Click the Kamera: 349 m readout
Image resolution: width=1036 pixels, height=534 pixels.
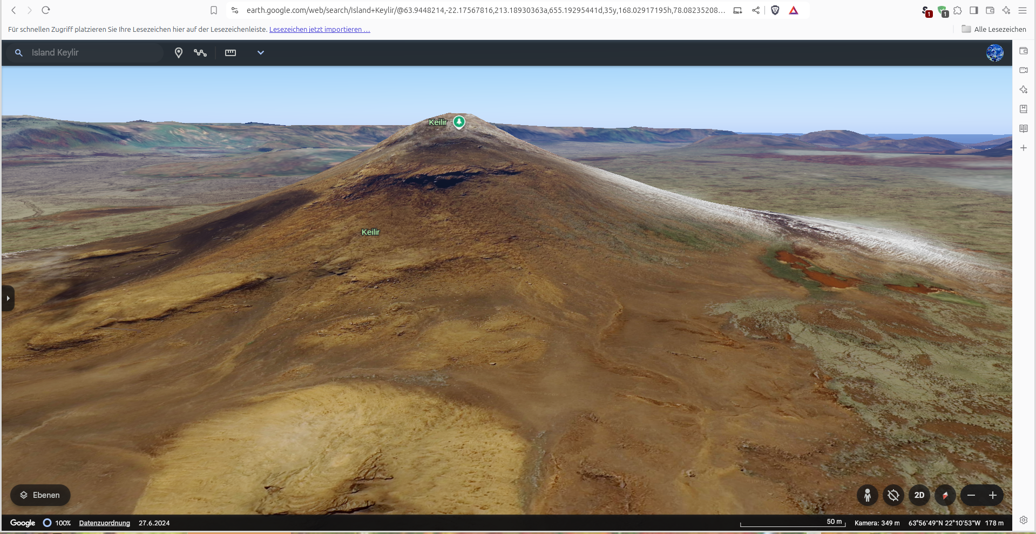click(x=877, y=523)
